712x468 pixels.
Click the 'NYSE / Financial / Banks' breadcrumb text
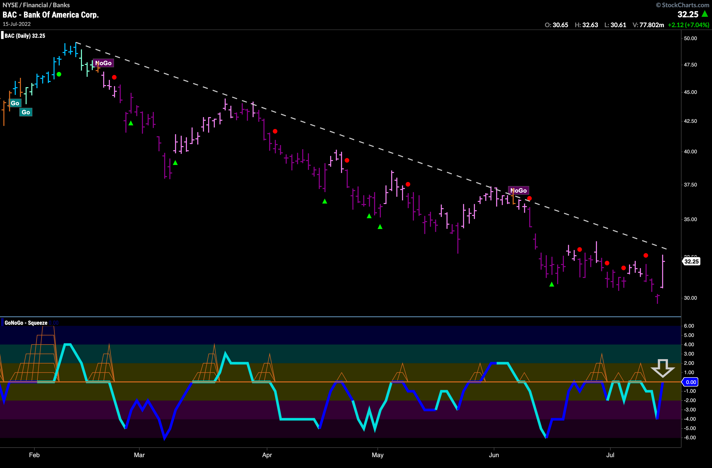click(x=36, y=5)
